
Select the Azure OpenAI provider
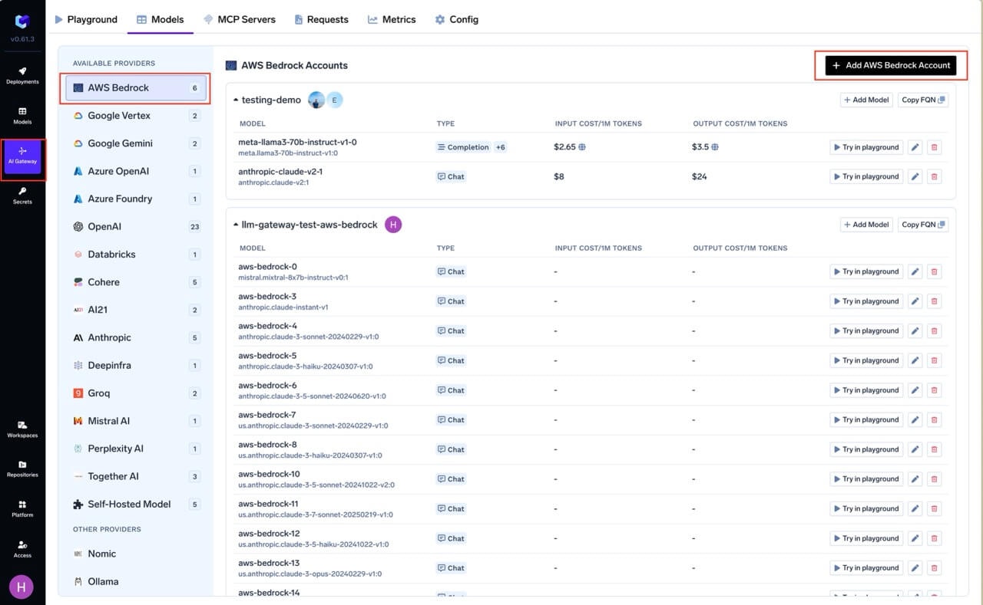coord(136,171)
